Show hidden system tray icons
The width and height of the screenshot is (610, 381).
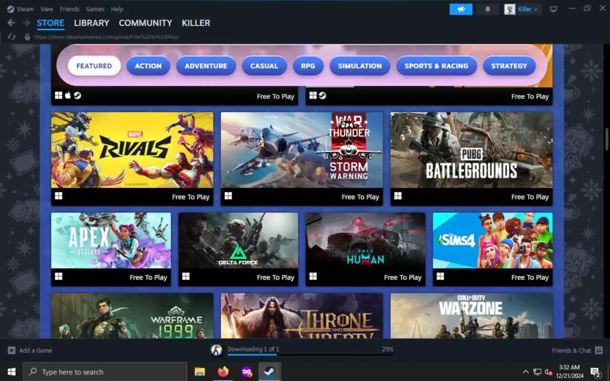tap(526, 372)
